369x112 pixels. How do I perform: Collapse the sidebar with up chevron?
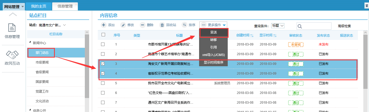(x=13, y=15)
